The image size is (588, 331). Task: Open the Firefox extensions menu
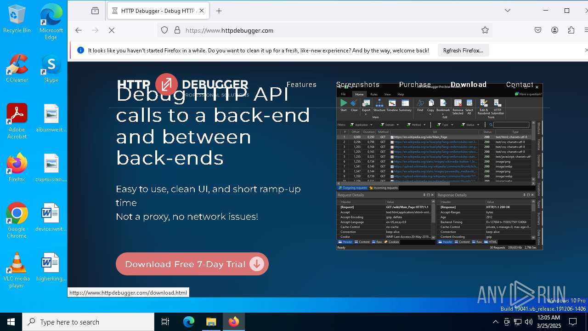pyautogui.click(x=571, y=30)
